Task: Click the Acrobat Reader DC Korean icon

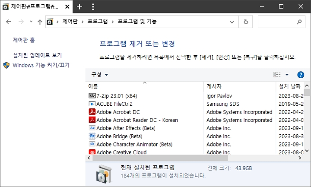Action: pyautogui.click(x=92, y=120)
